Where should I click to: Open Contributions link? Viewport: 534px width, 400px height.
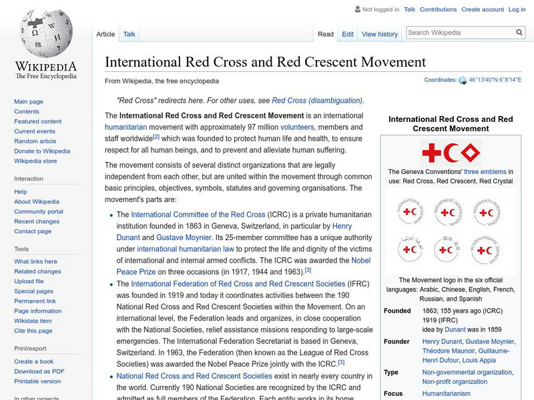click(x=438, y=9)
